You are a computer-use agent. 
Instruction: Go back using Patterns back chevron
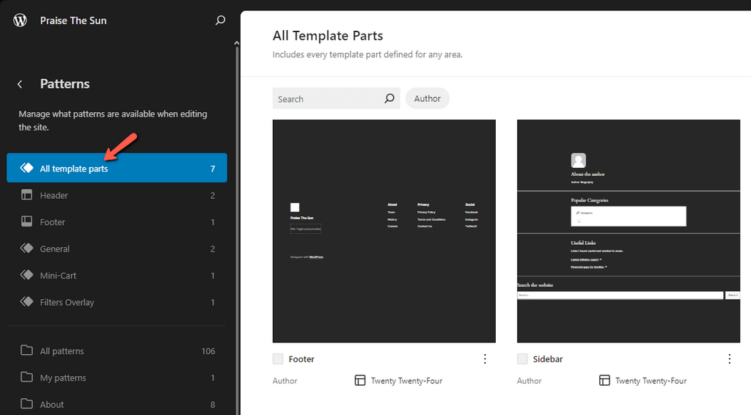point(20,84)
